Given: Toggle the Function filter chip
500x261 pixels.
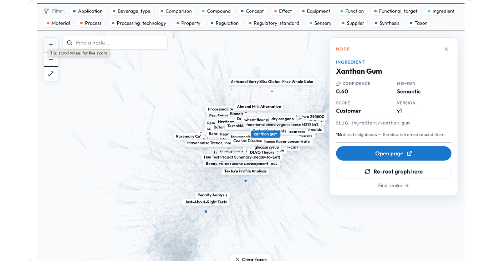Looking at the screenshot, I should pyautogui.click(x=352, y=11).
